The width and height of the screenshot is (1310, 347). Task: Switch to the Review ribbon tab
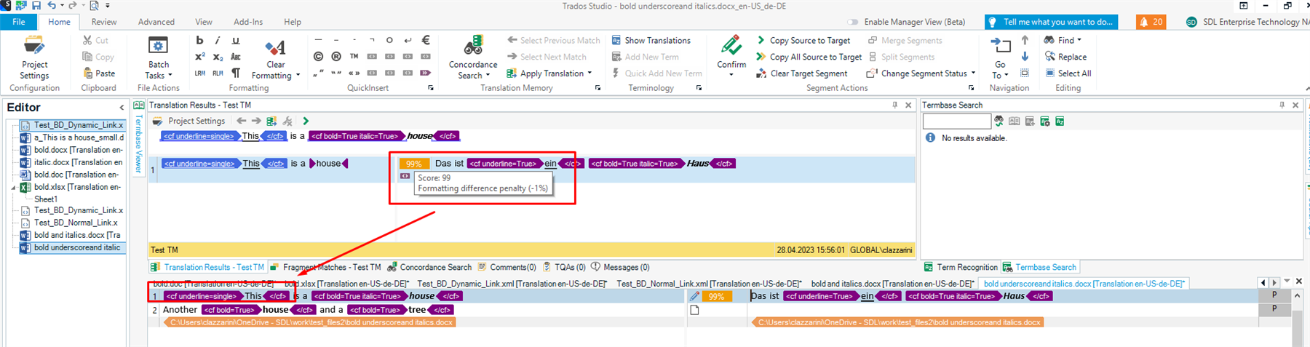[x=104, y=22]
